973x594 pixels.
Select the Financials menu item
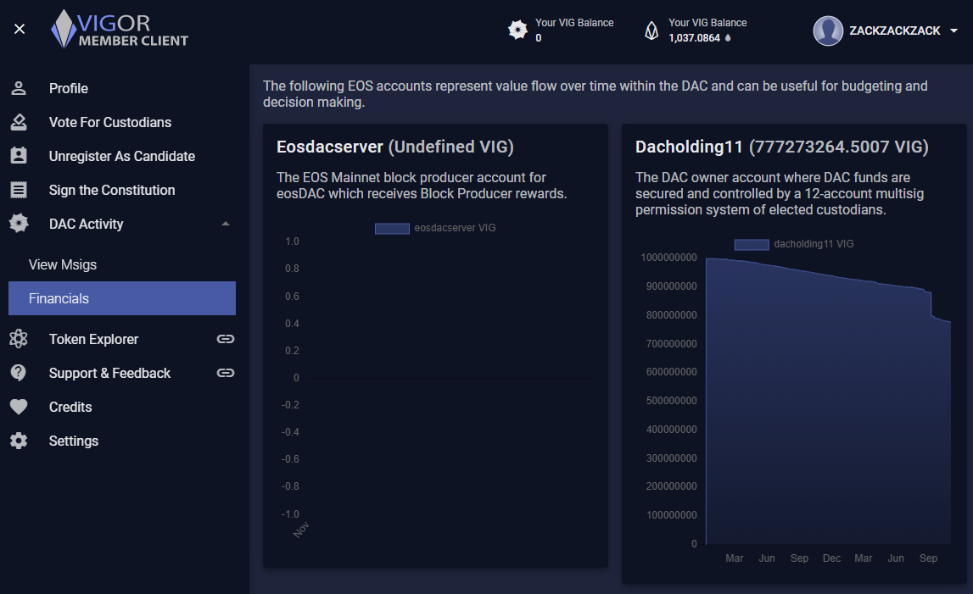coord(122,298)
